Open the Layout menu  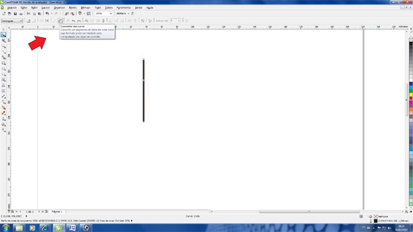pyautogui.click(x=46, y=8)
